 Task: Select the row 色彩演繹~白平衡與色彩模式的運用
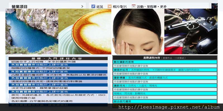pyautogui.click(x=58, y=101)
